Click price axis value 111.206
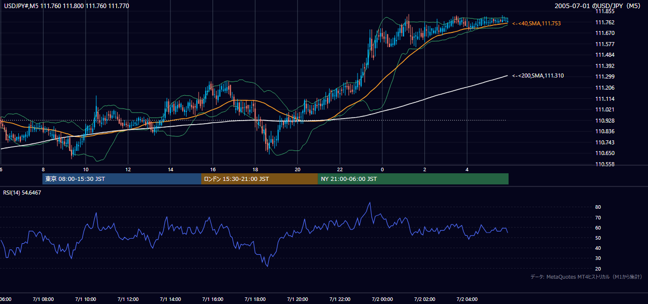 (x=605, y=88)
